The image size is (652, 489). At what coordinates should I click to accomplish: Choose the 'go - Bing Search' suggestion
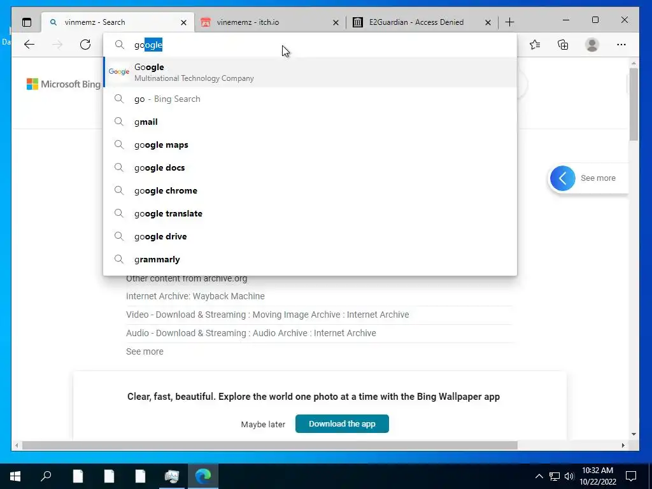pos(310,99)
